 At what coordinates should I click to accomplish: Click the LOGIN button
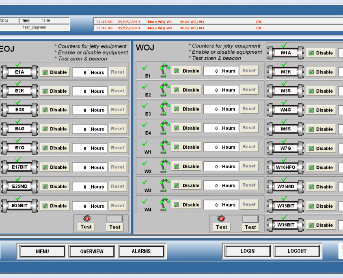click(247, 251)
